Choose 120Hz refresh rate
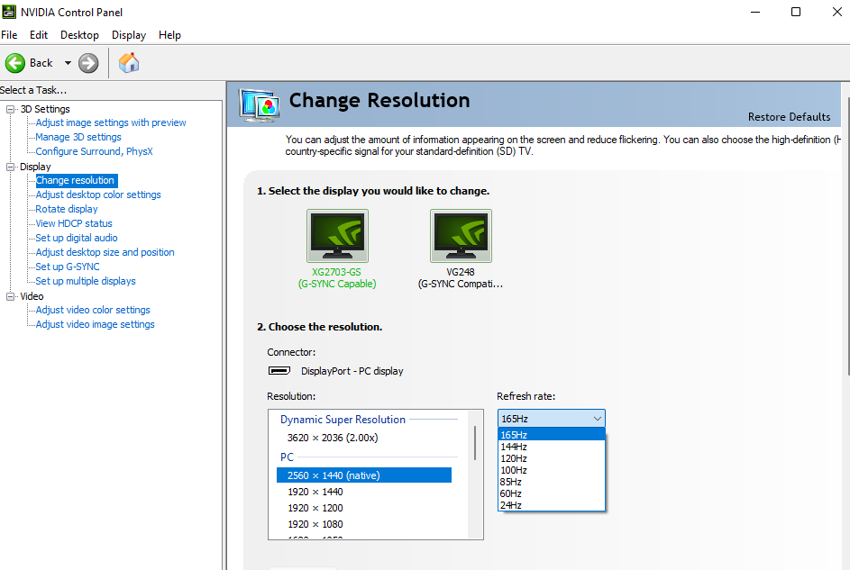Image resolution: width=850 pixels, height=570 pixels. coord(552,458)
